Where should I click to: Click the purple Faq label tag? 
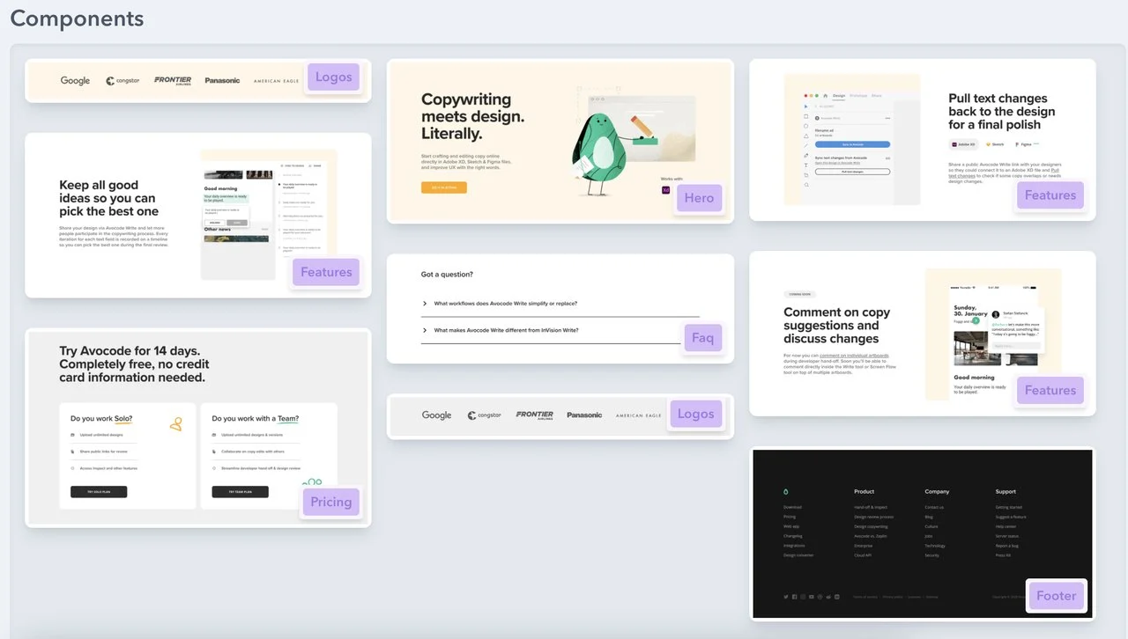[703, 338]
